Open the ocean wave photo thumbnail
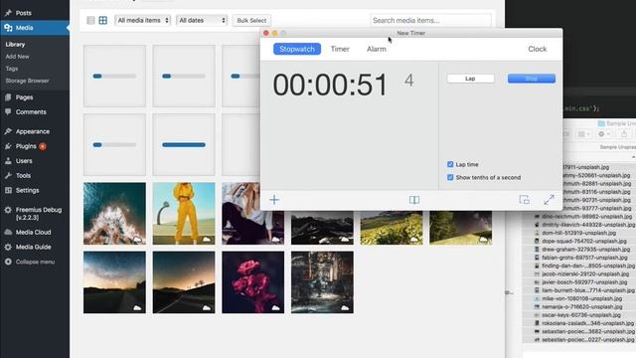This screenshot has width=636, height=358. (x=114, y=214)
